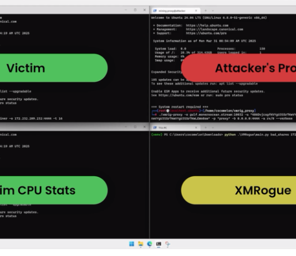Close the mining proxy@attacker tab
This screenshot has width=296, height=256.
click(196, 11)
